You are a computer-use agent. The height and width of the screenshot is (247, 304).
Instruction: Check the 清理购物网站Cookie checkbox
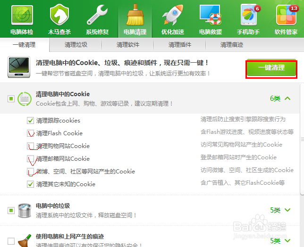pos(30,146)
